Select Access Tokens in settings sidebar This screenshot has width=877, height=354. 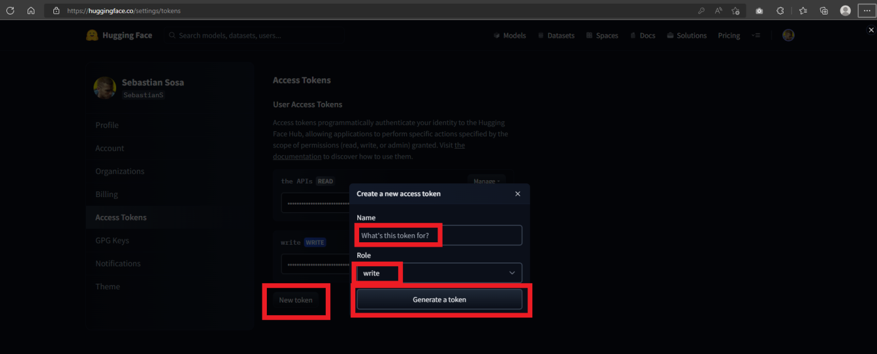coord(121,217)
